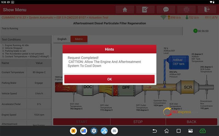This screenshot has height=136, width=219.
Task: Tap the green VCI connector icon
Action: [x=203, y=131]
